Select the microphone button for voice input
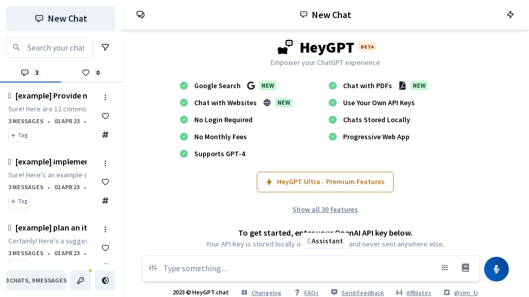 click(x=496, y=269)
